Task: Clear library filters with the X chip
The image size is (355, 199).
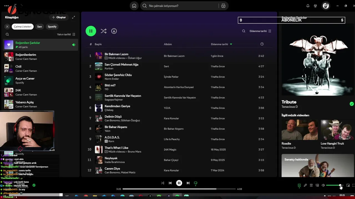Action: 7,27
